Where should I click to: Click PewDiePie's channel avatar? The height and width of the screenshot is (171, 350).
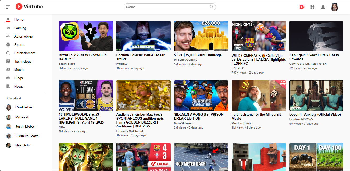pos(9,107)
